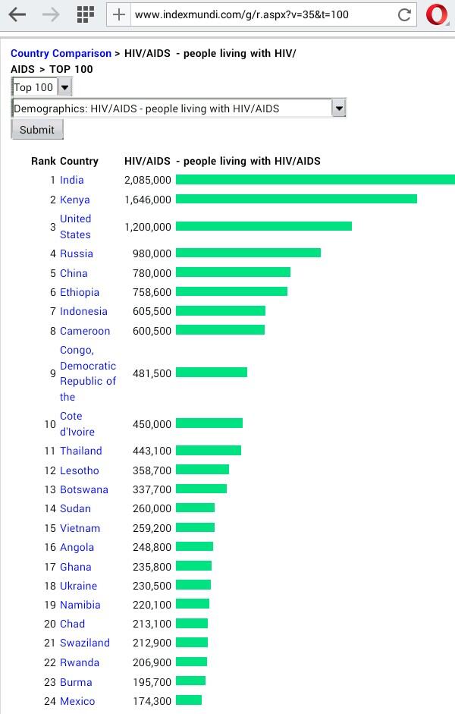Image resolution: width=455 pixels, height=714 pixels.
Task: Open the Country Comparison link
Action: [x=61, y=53]
